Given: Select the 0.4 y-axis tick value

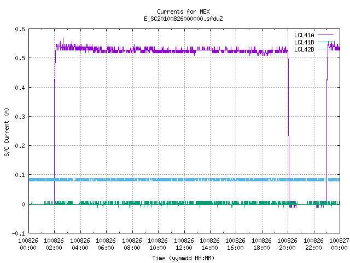Looking at the screenshot, I should click(x=20, y=88).
